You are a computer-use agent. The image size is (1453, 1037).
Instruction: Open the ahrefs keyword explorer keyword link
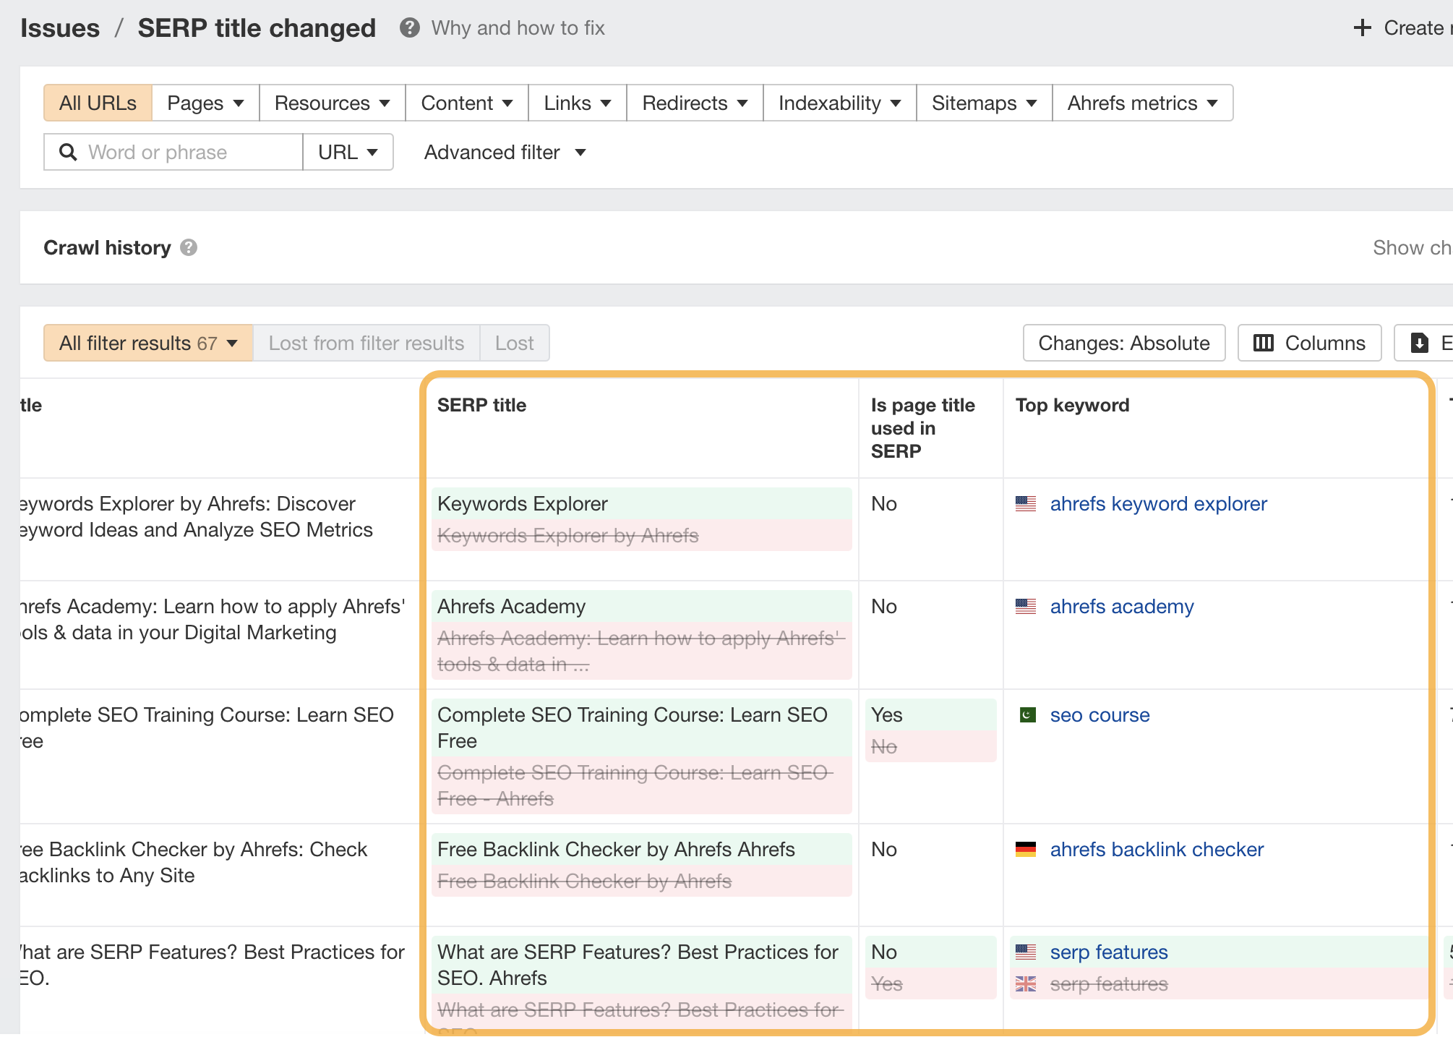pos(1158,503)
